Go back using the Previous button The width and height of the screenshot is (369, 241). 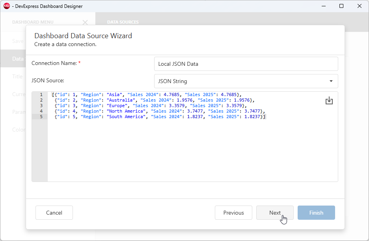click(x=233, y=213)
